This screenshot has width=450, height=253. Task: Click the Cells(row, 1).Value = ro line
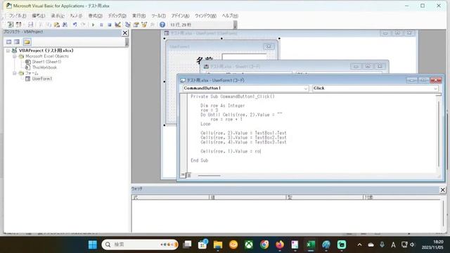tap(231, 151)
